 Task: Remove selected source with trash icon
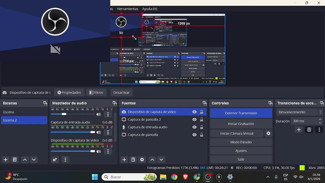coord(133,160)
